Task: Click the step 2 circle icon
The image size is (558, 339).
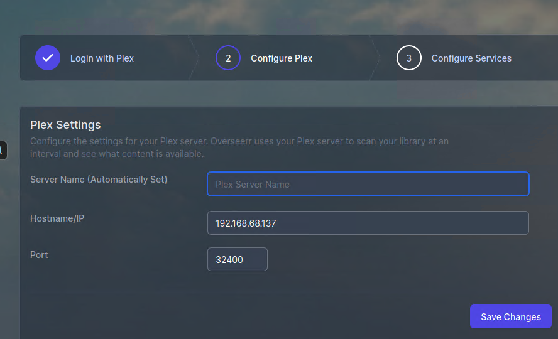Action: 228,58
